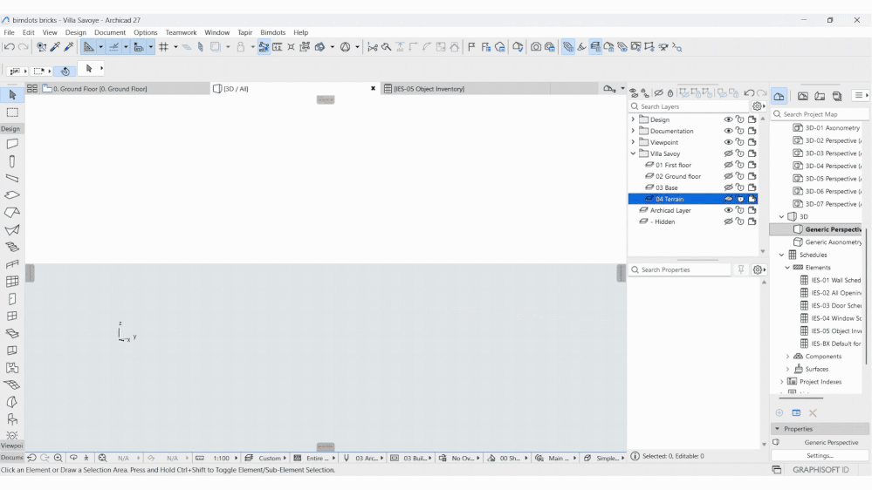Click the Fit in Window icon in bottom bar
The height and width of the screenshot is (490, 872).
click(102, 458)
